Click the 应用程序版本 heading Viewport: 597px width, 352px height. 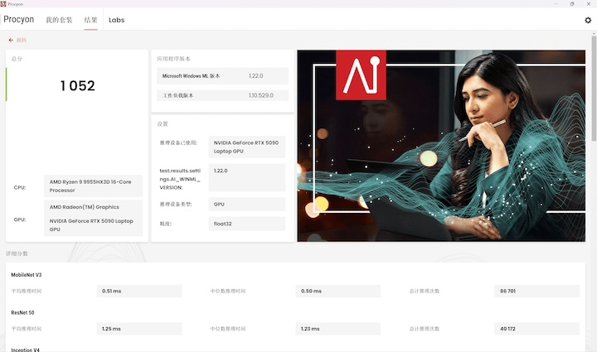[x=173, y=59]
